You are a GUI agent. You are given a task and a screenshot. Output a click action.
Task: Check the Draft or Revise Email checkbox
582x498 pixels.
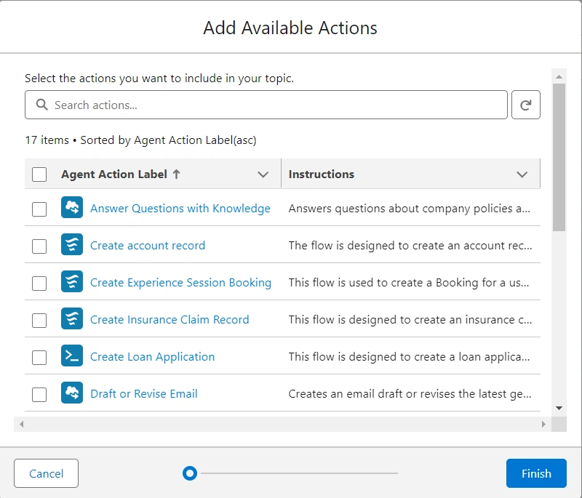tap(39, 393)
